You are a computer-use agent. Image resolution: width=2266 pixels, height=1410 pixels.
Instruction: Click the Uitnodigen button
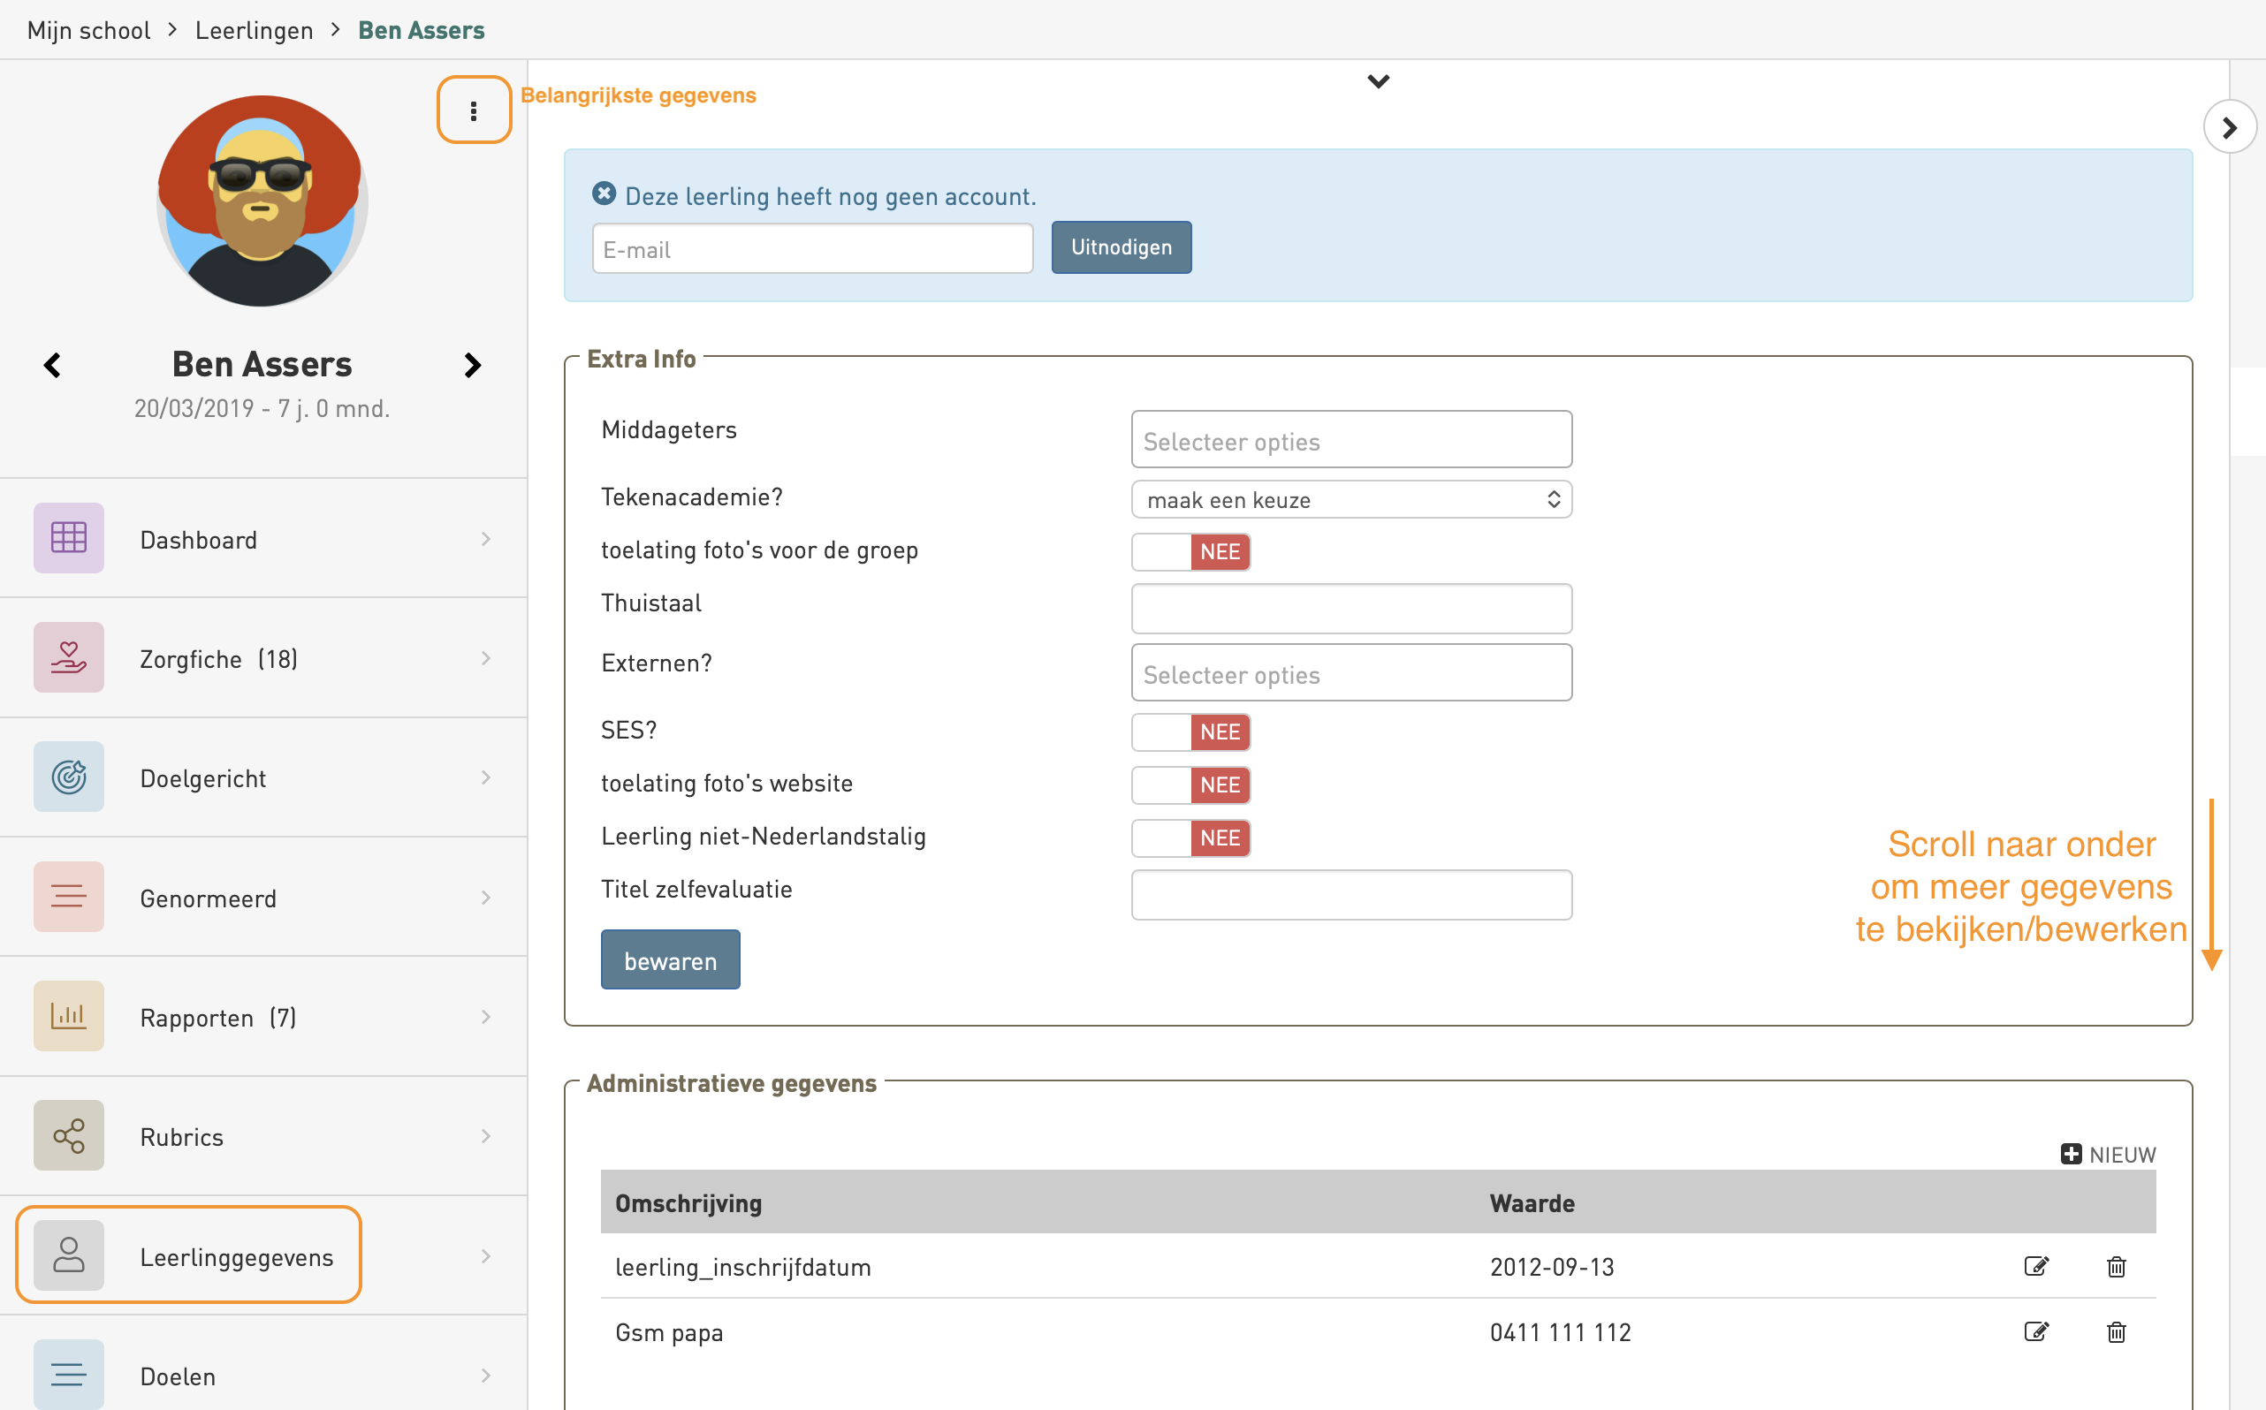click(1121, 247)
